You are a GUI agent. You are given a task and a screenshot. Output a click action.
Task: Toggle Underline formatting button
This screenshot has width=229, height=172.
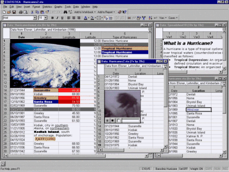[x=62, y=18]
